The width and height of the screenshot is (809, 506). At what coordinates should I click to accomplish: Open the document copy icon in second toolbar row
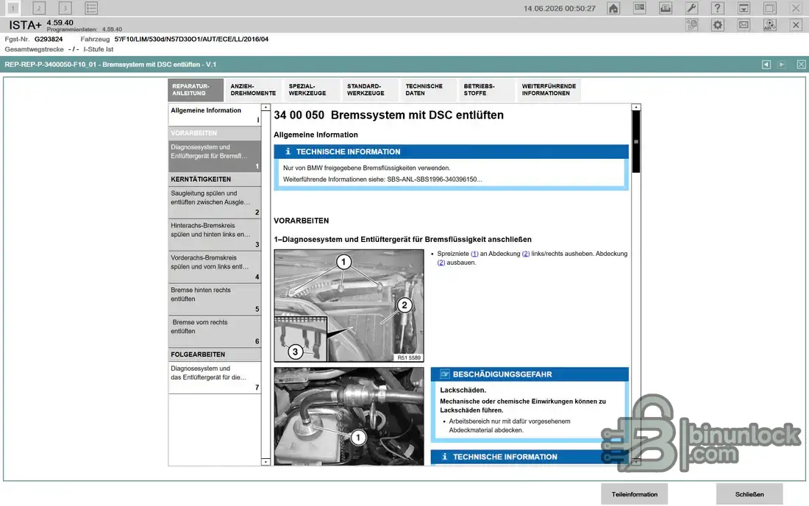coord(691,25)
